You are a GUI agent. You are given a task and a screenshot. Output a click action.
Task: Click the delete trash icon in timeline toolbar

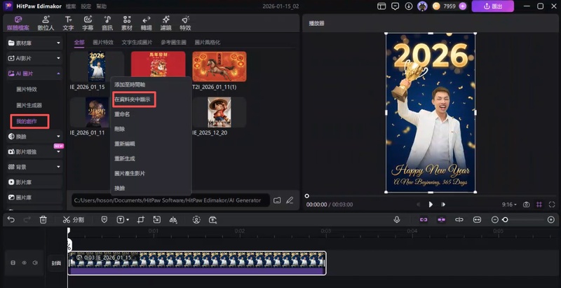[x=43, y=219]
